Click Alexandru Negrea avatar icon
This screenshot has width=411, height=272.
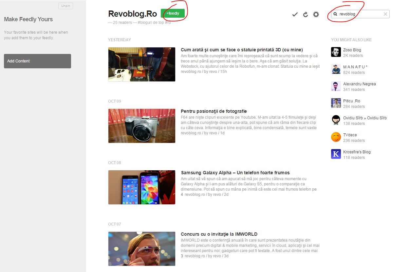click(336, 86)
